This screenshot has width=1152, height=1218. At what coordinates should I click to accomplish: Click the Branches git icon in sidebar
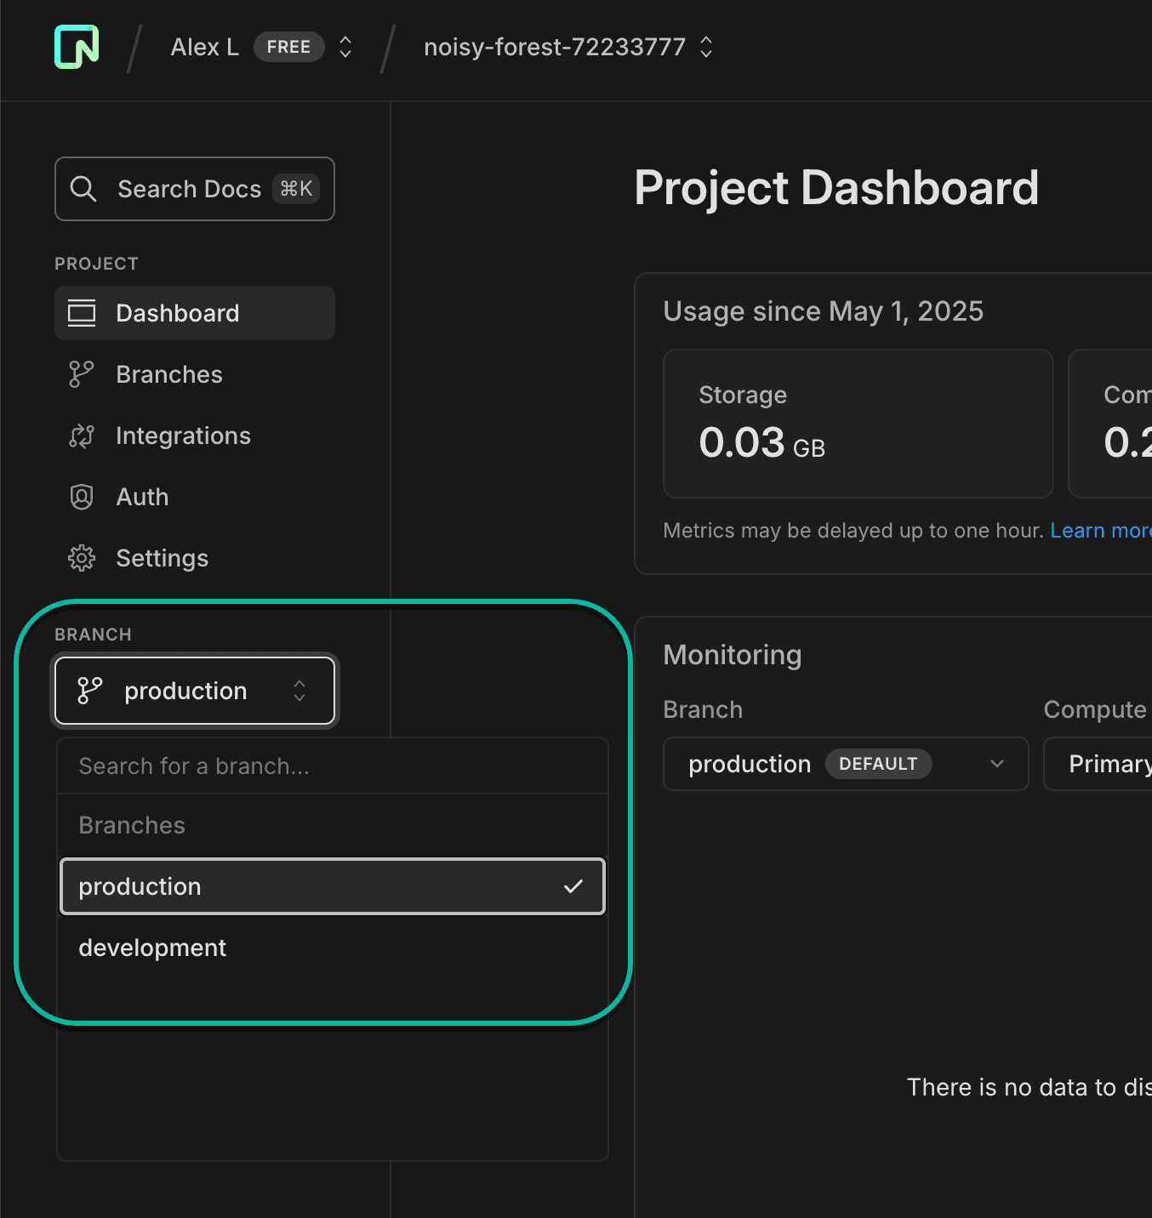(82, 373)
